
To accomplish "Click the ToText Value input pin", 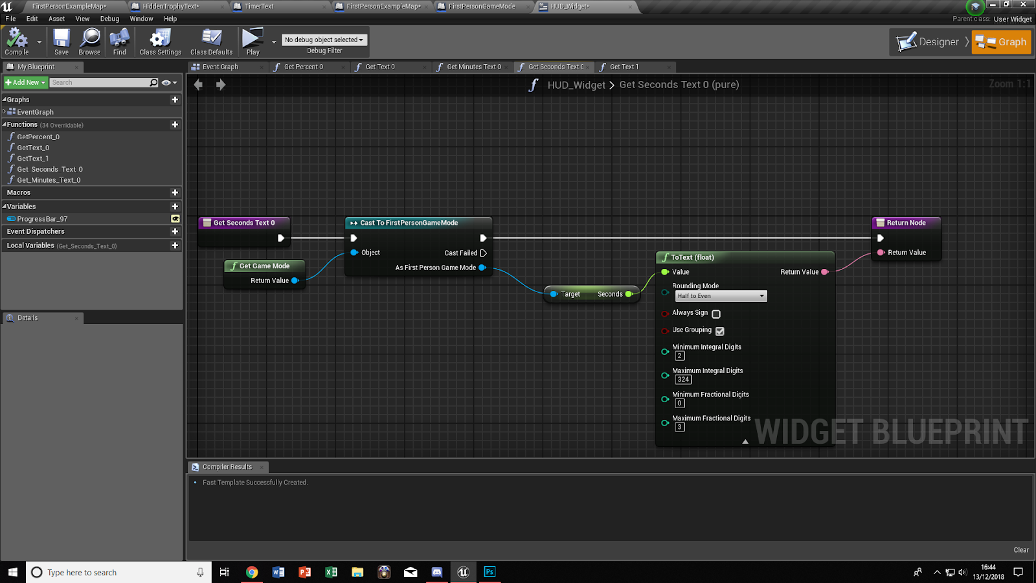I will tap(665, 272).
